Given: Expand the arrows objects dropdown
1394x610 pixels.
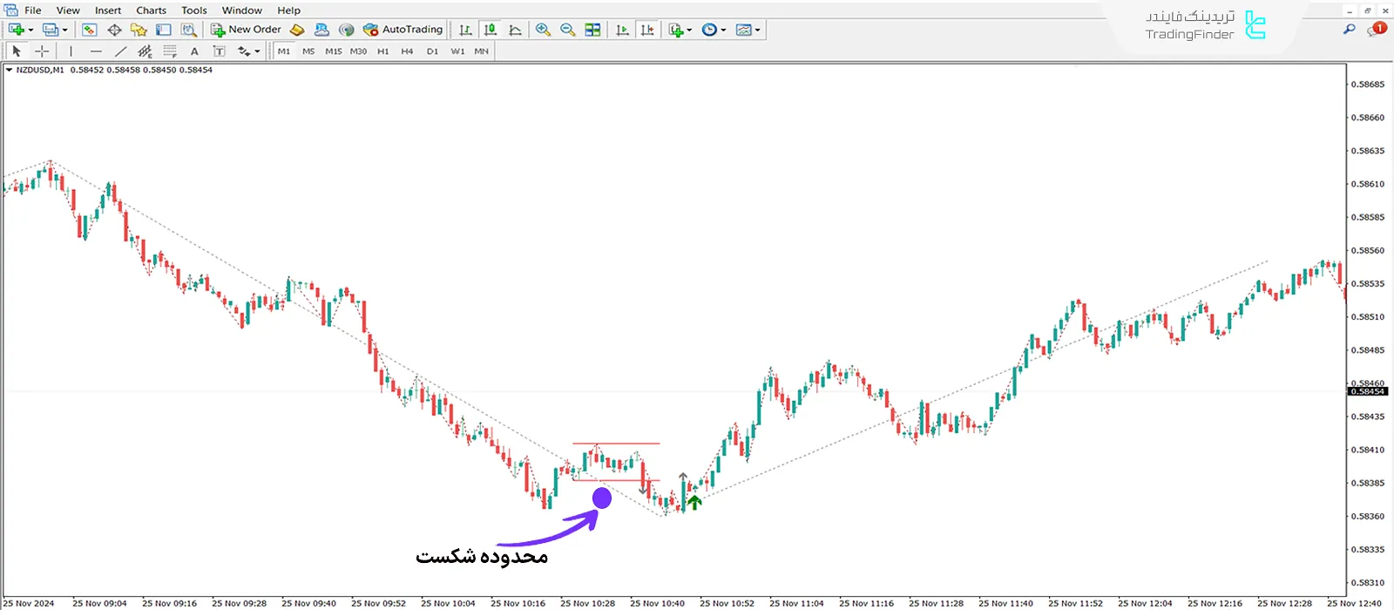Looking at the screenshot, I should point(257,51).
